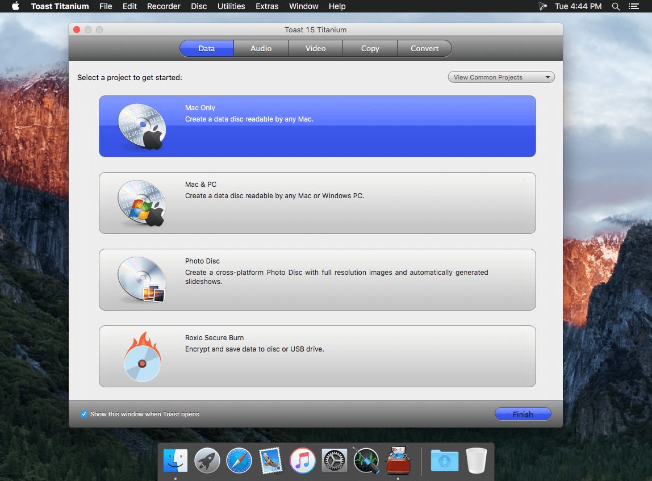Click the Mac & PC disc icon
The image size is (652, 481).
142,203
